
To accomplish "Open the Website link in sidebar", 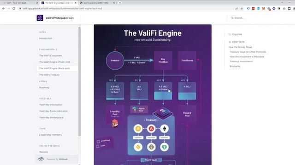I will click(43, 152).
